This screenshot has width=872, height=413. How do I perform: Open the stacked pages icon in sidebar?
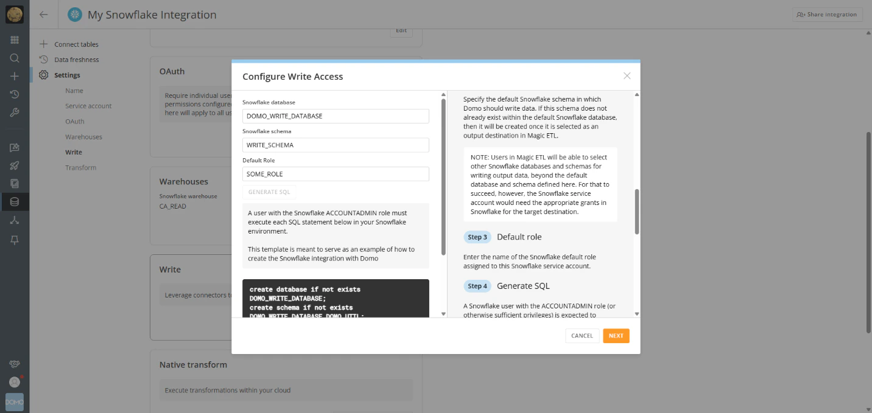point(15,184)
